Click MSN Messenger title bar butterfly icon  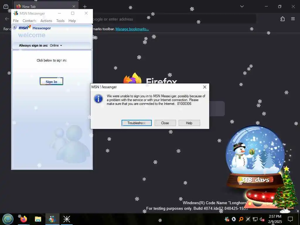tap(16, 13)
